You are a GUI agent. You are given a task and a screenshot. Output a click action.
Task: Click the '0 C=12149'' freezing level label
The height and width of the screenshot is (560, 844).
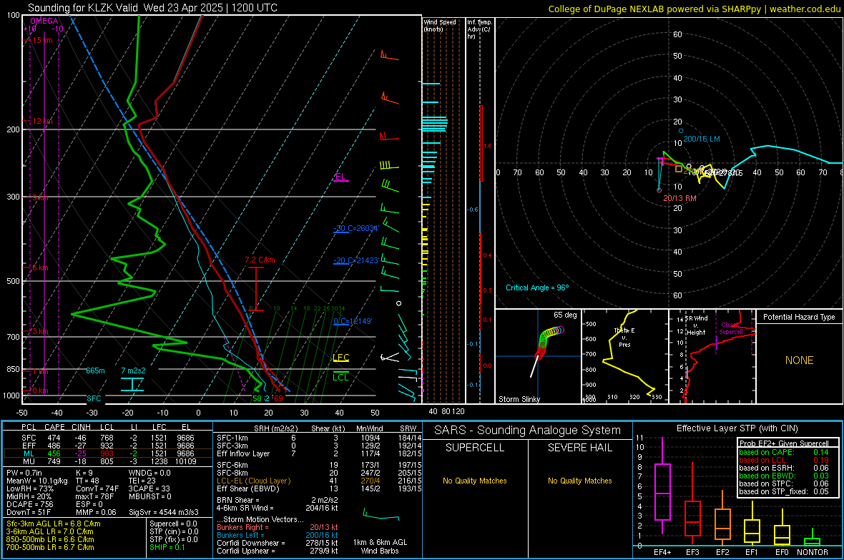click(353, 321)
